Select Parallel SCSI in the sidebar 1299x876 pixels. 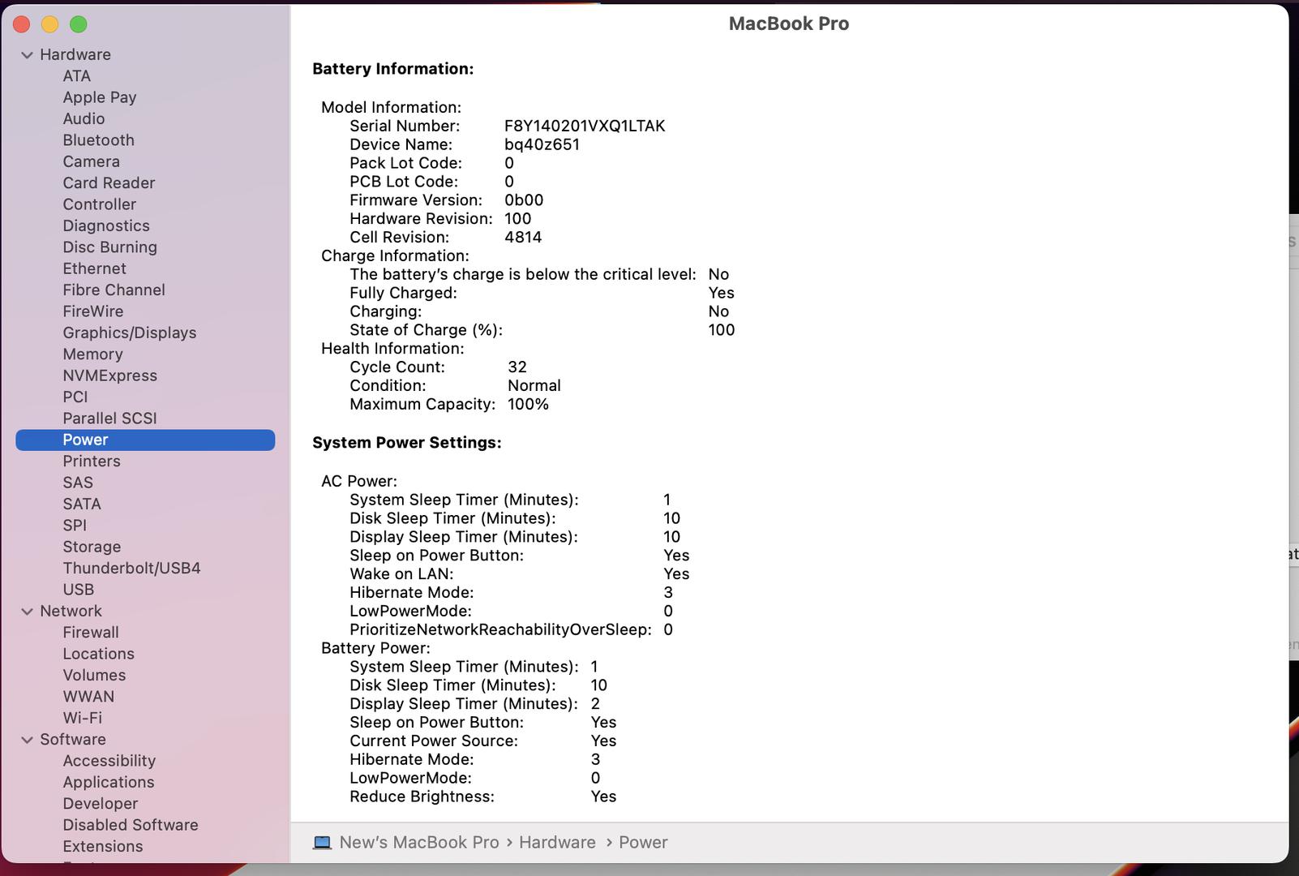coord(110,419)
